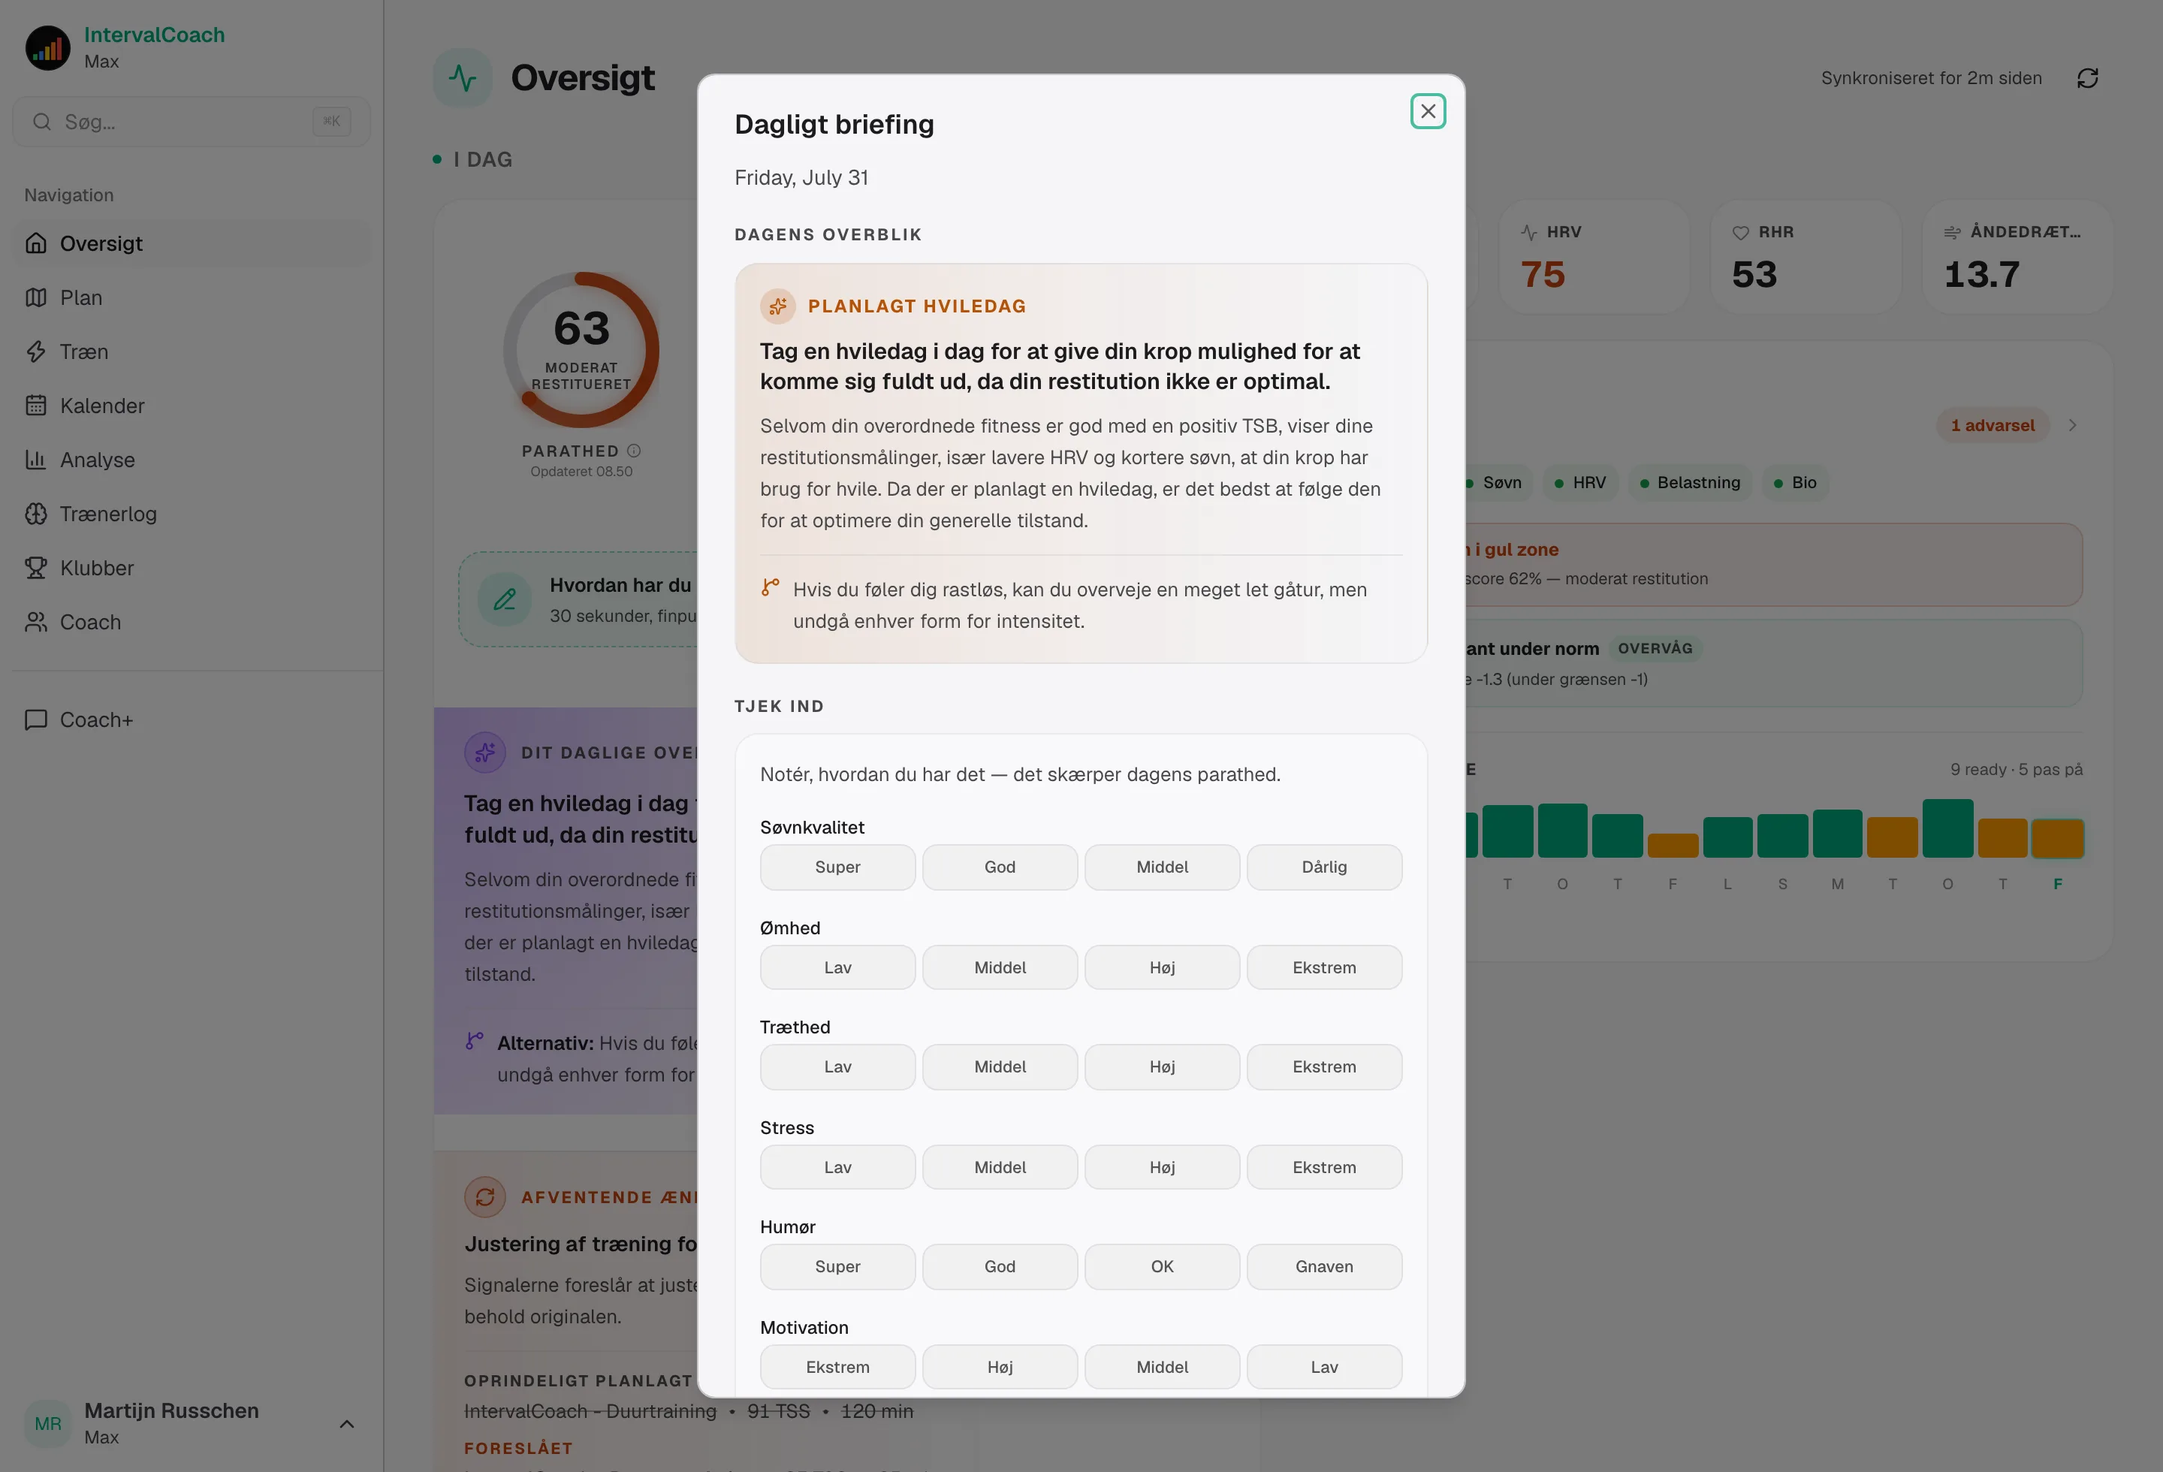
Task: Select Lav for Motivation
Action: pyautogui.click(x=1324, y=1367)
